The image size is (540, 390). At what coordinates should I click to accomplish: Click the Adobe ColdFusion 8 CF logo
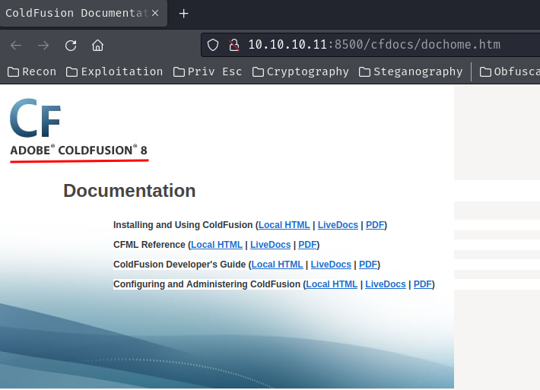(x=36, y=118)
